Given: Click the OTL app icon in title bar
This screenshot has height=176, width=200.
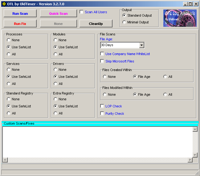Looking at the screenshot, I should click(x=4, y=4).
